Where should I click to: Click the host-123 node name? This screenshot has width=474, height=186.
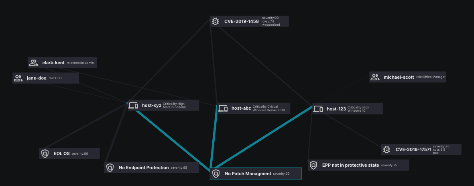[336, 108]
